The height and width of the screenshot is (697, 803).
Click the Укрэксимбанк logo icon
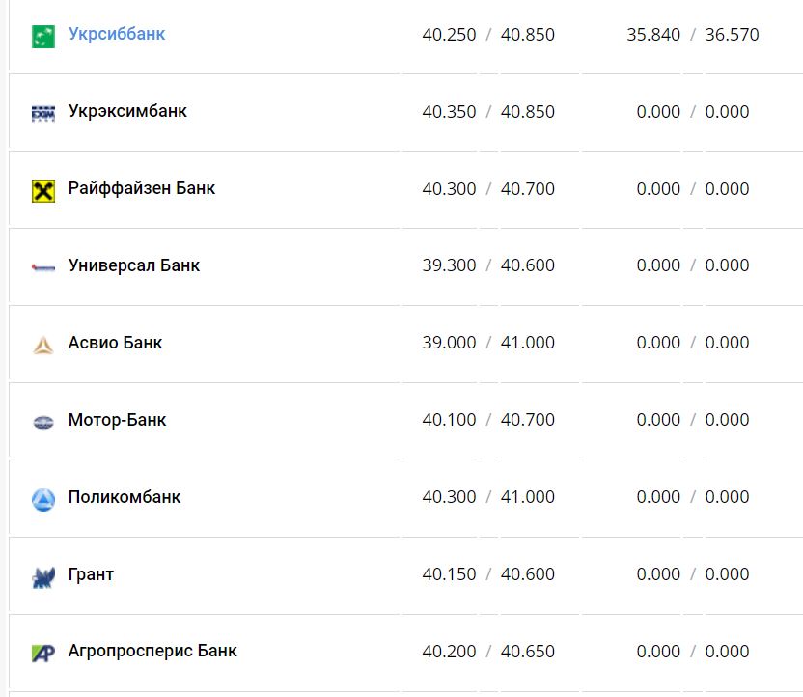43,113
